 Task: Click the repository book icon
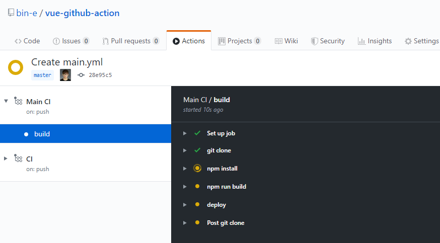[x=11, y=13]
